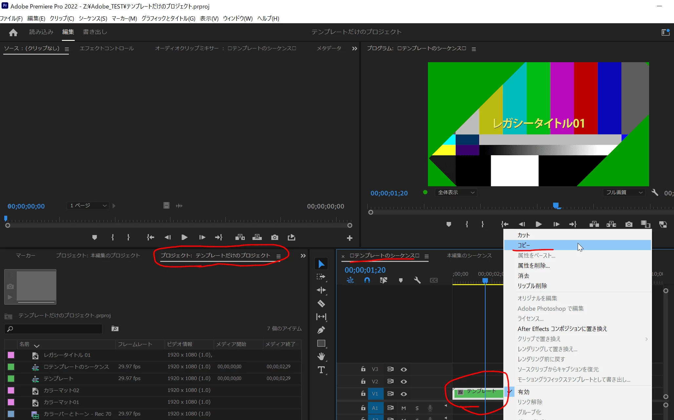This screenshot has height=420, width=674.
Task: Switch to the 書き出し workspace
Action: click(x=95, y=32)
